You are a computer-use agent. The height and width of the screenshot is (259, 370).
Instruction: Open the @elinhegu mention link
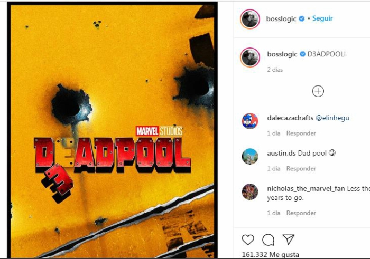tap(332, 118)
